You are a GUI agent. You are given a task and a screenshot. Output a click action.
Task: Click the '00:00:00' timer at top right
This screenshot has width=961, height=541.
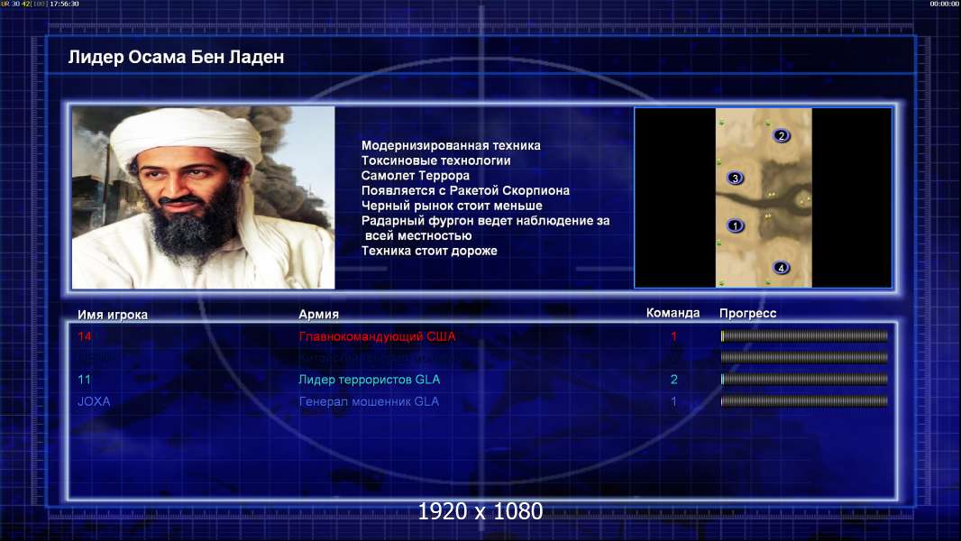945,4
